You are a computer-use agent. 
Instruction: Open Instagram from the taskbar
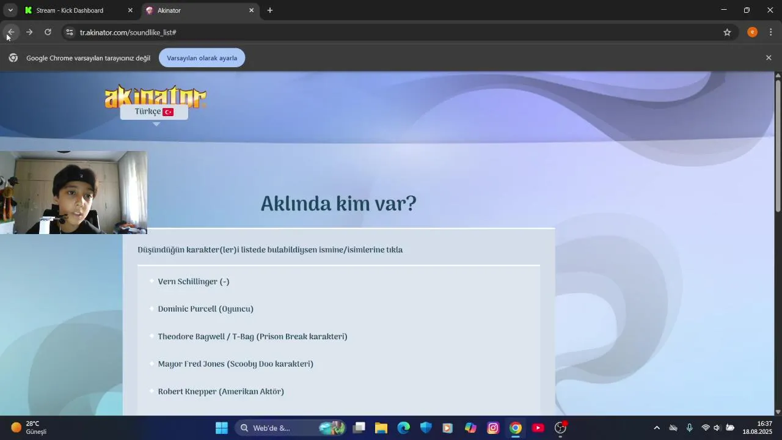coord(493,428)
